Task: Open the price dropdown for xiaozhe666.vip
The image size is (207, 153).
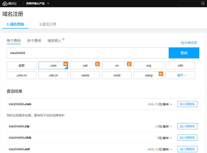Action: point(171,126)
